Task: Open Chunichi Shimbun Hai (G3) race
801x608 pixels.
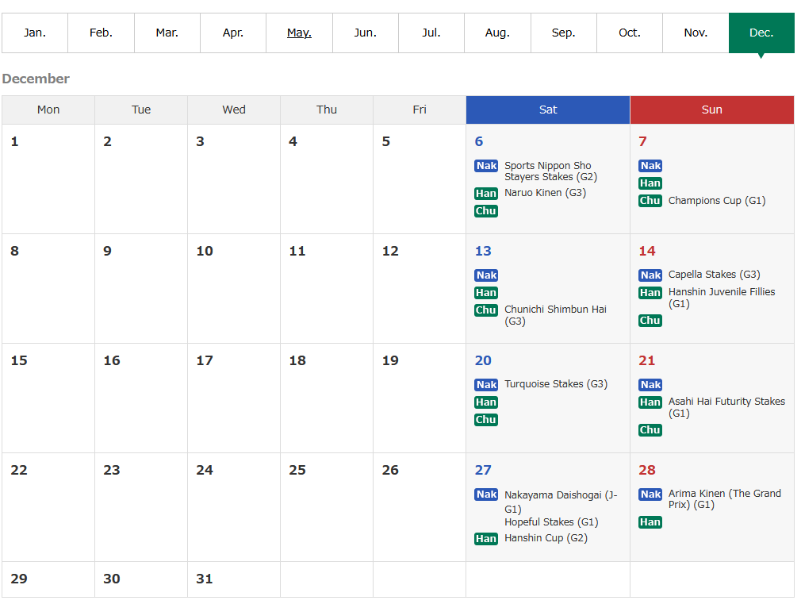Action: (555, 315)
